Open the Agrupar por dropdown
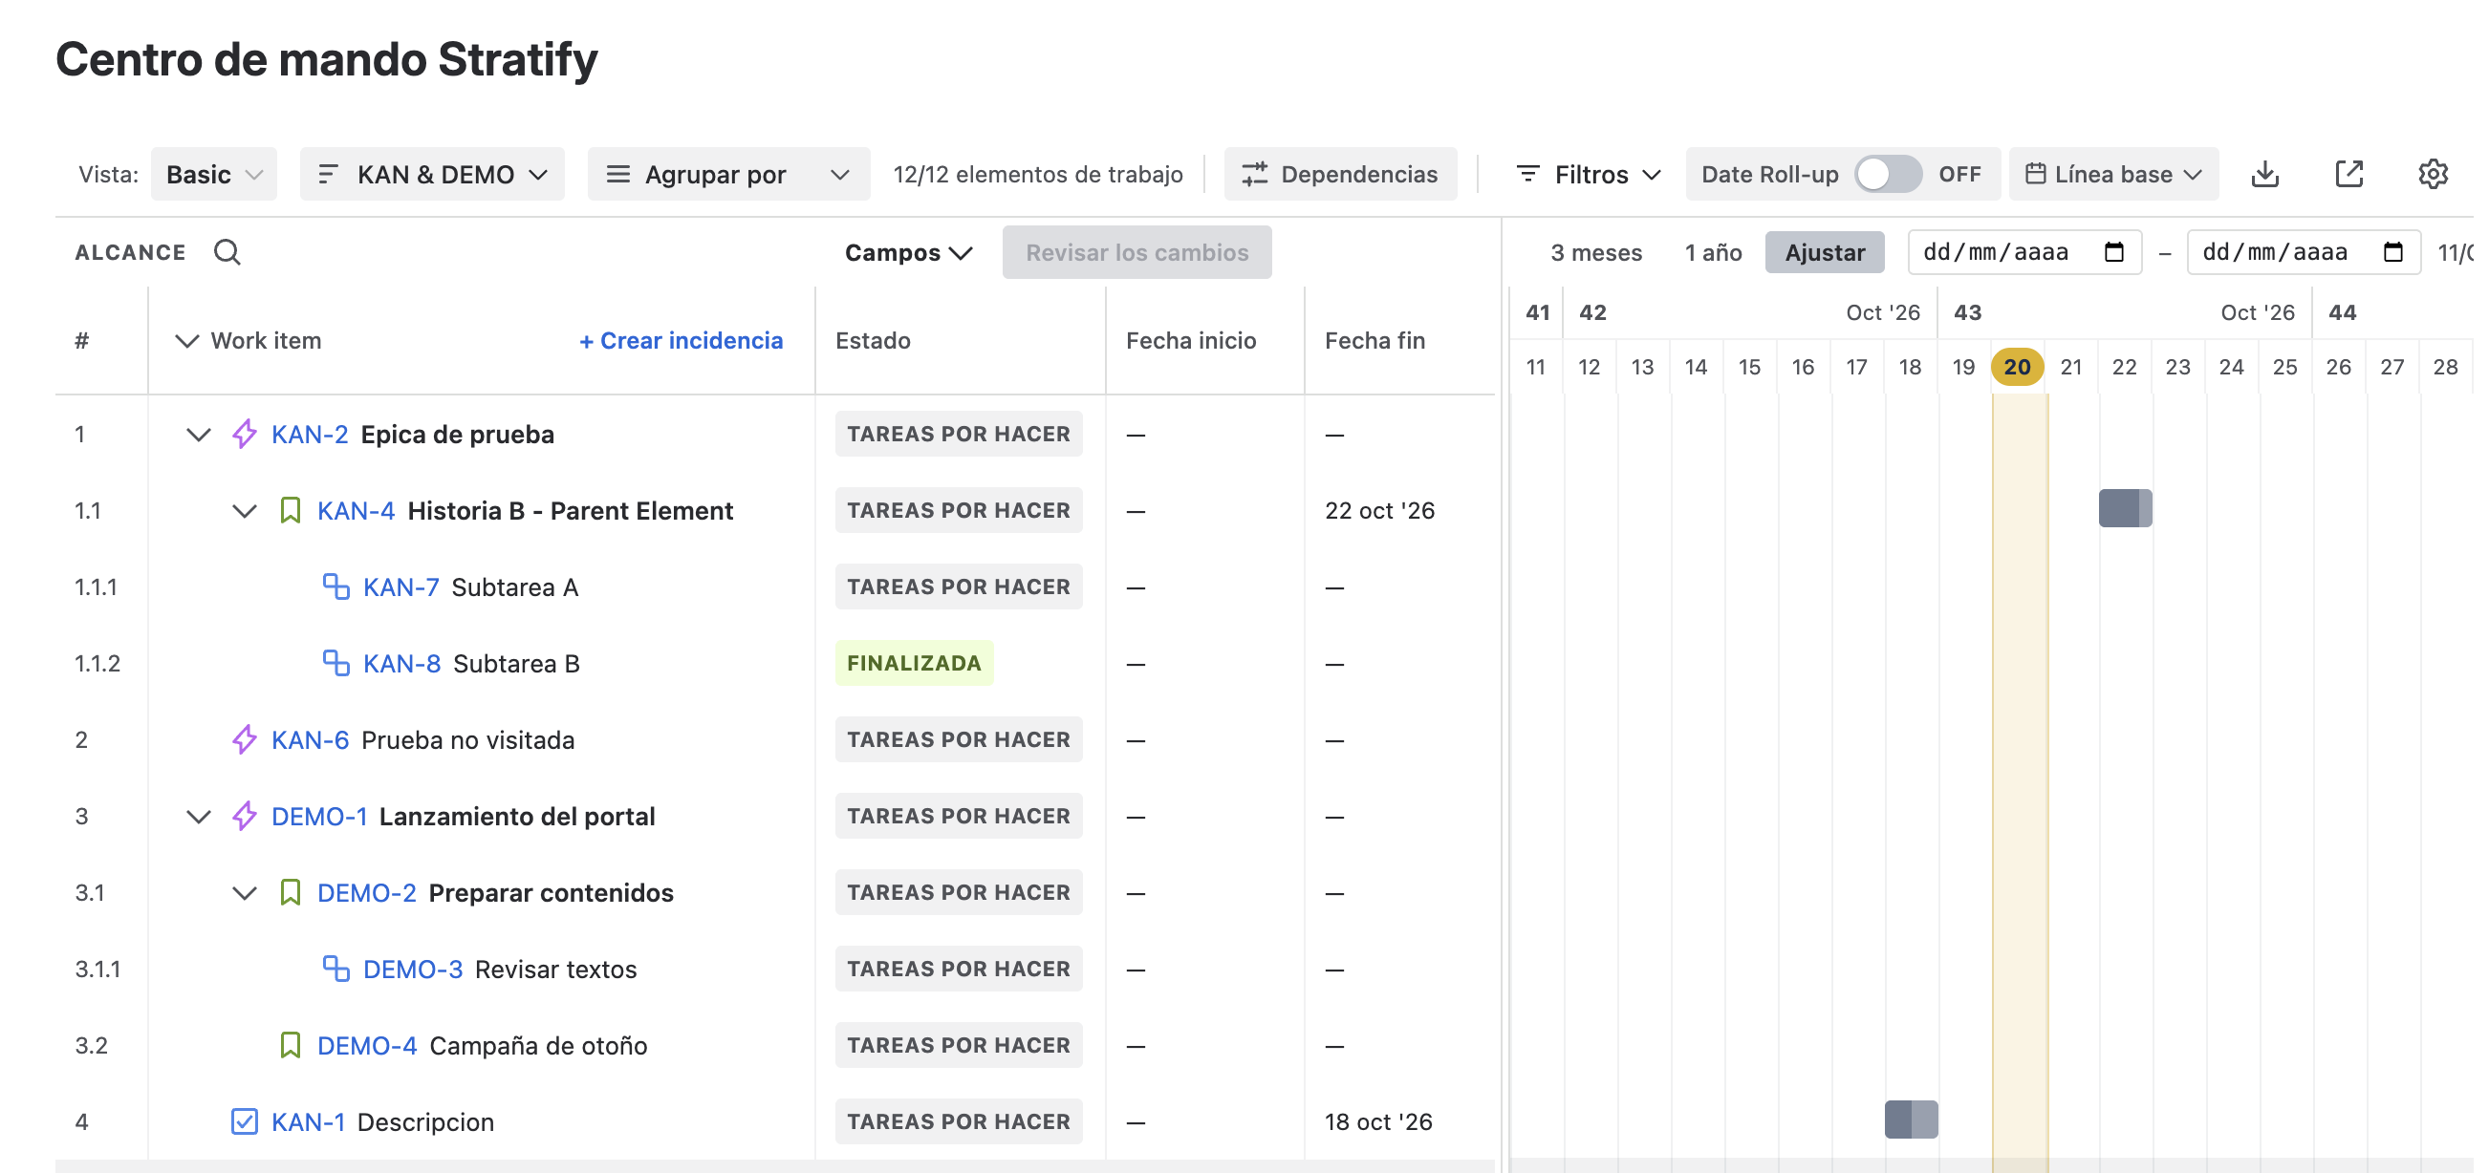The height and width of the screenshot is (1173, 2489). tap(728, 174)
